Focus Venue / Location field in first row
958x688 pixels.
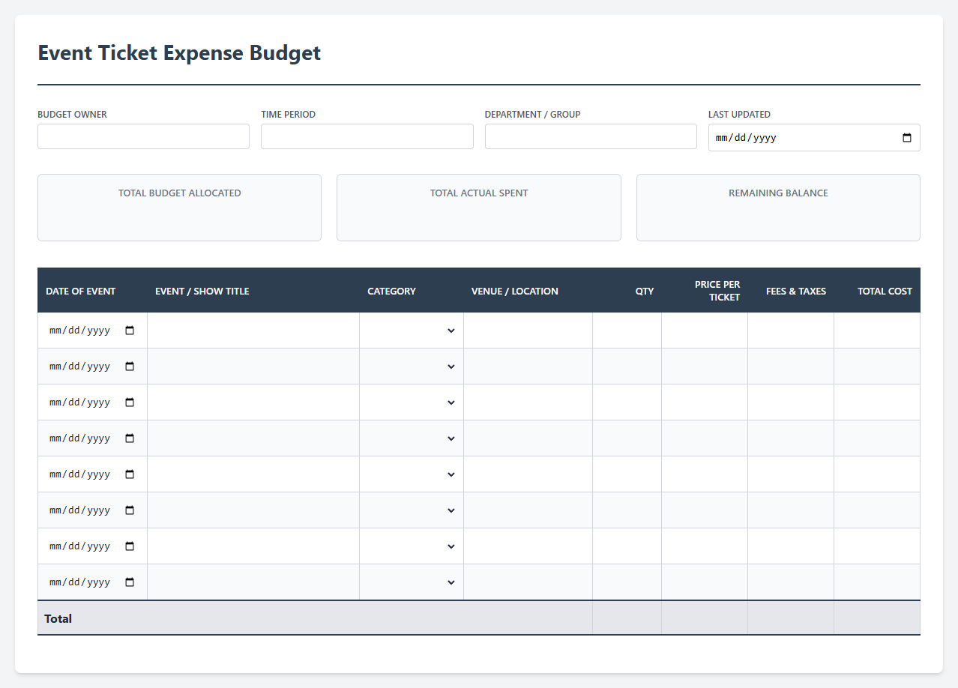(528, 331)
